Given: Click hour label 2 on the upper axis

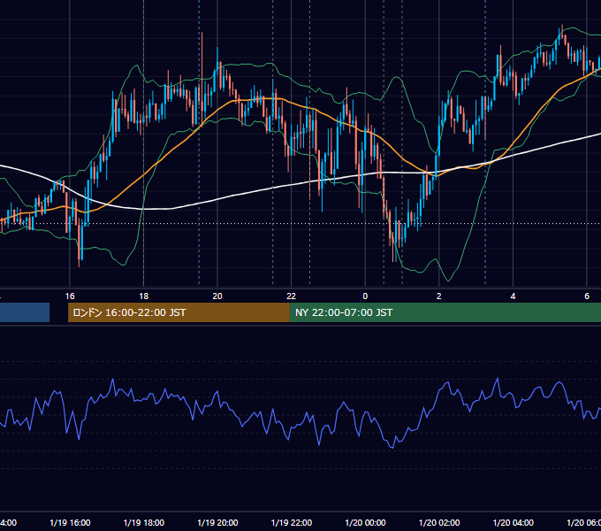Looking at the screenshot, I should tap(439, 296).
